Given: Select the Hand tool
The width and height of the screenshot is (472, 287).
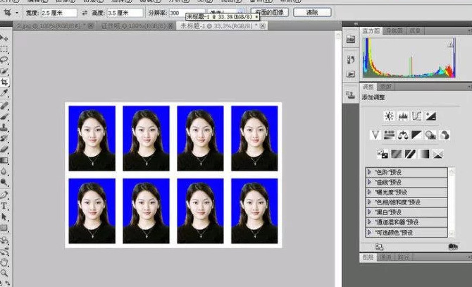Looking at the screenshot, I should point(4,262).
